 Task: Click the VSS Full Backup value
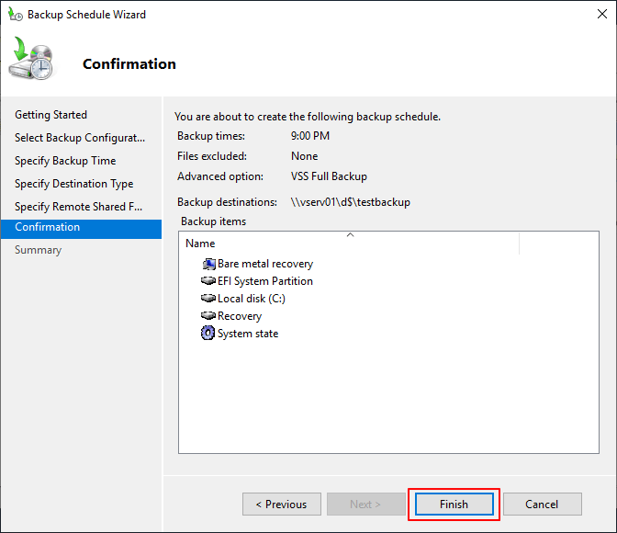click(x=329, y=176)
